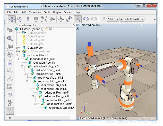Click the hierarchy horizontal scrollbar
Screen dimensions: 163x126
point(42,118)
